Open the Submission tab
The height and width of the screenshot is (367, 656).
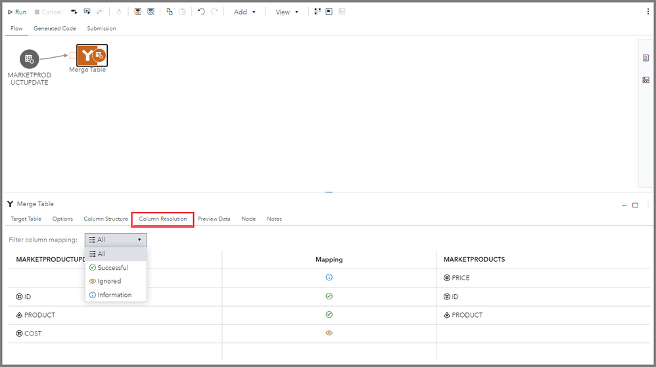[102, 28]
